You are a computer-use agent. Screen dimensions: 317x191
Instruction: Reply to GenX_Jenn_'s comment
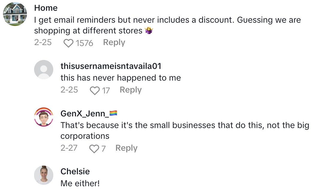point(126,148)
